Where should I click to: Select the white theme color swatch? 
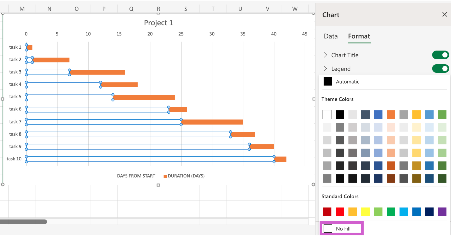pos(327,115)
